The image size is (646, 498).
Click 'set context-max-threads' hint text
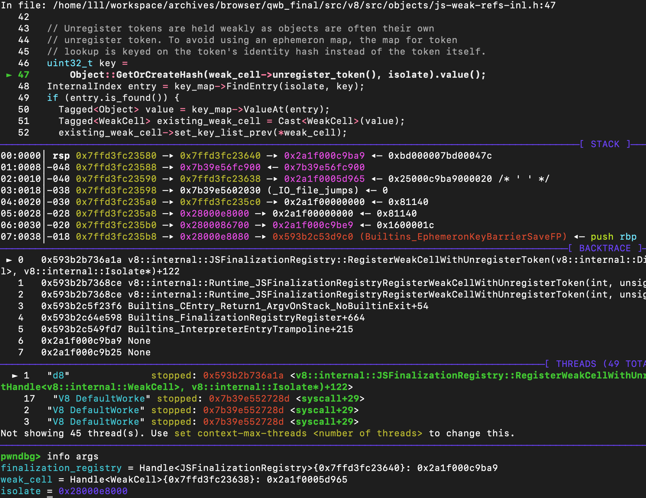tap(240, 433)
